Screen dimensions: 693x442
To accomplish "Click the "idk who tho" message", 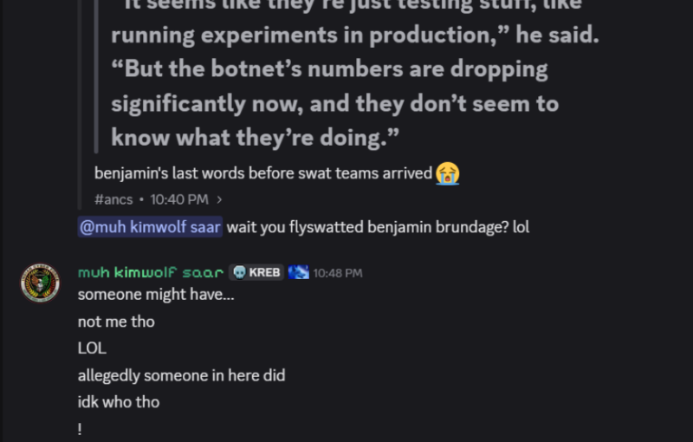I will coord(119,402).
